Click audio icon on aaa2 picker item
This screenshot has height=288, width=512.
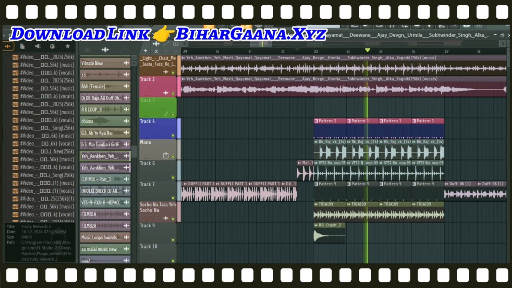(x=126, y=260)
